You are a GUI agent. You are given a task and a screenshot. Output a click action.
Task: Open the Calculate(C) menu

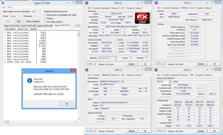(10, 29)
